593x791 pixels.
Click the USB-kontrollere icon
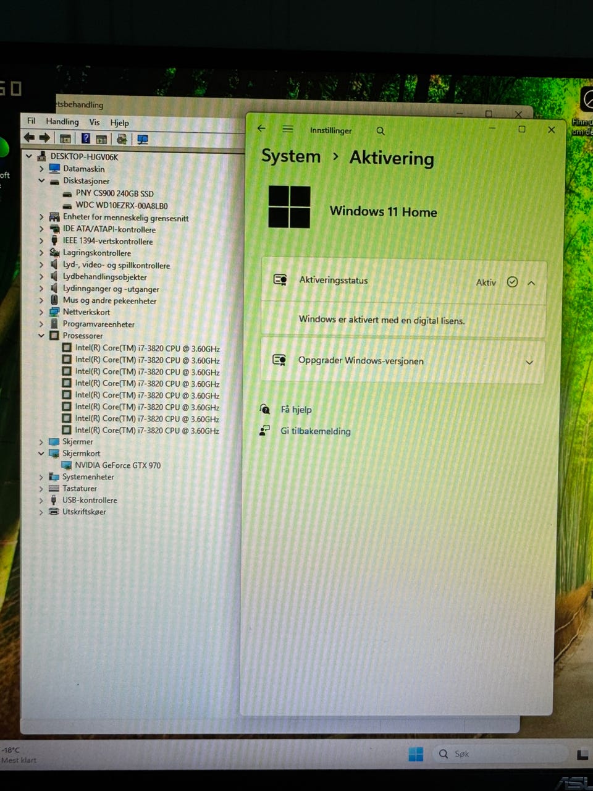click(54, 500)
